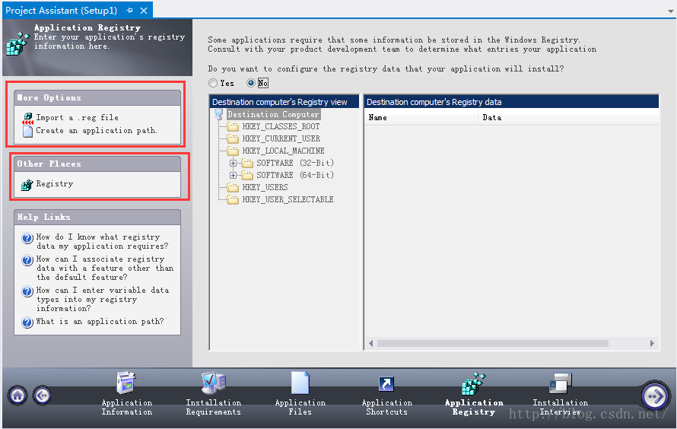Click help icon beside 'How can I enter variable data'
The width and height of the screenshot is (677, 429).
[x=27, y=291]
